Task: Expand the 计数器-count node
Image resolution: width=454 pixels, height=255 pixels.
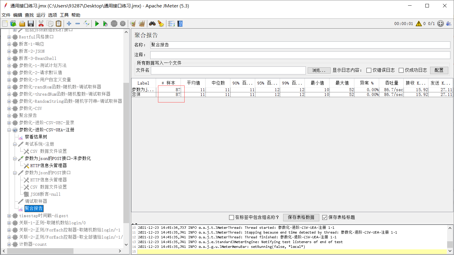Action: point(9,244)
